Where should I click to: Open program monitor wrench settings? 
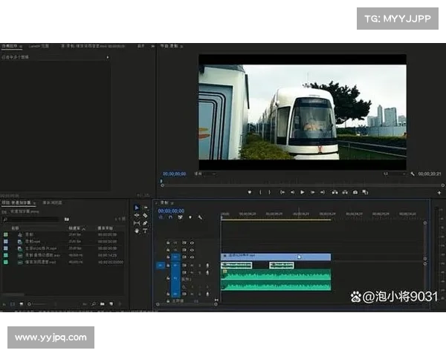[x=413, y=174]
